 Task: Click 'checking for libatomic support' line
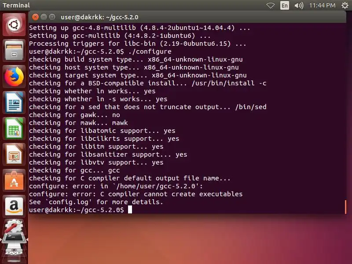(102, 131)
